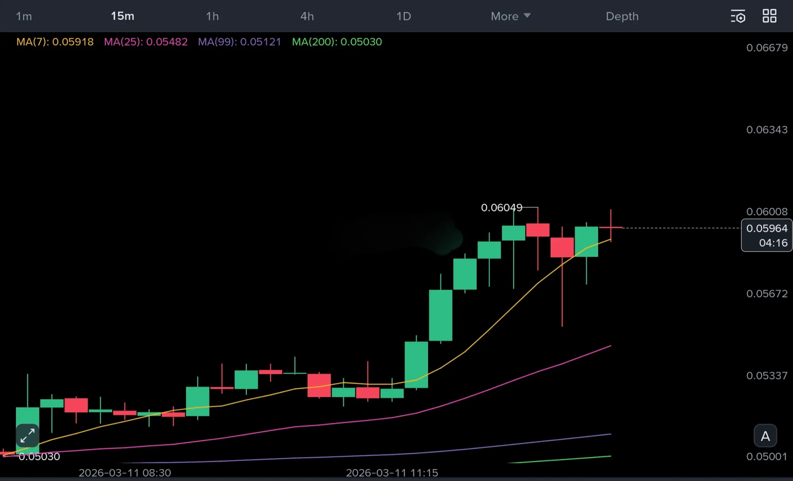Click the 0.05030 low price marker
This screenshot has width=793, height=481.
(x=39, y=457)
